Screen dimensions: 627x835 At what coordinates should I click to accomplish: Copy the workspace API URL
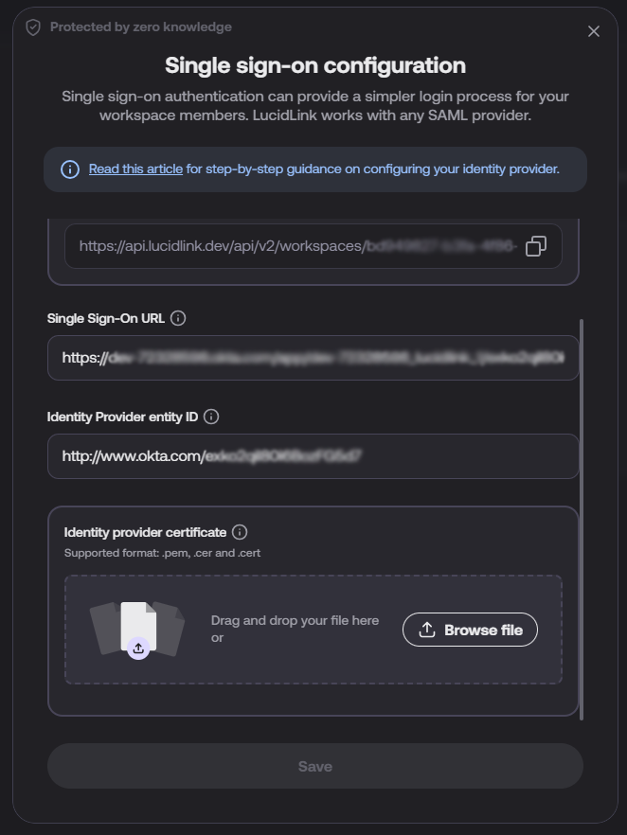coord(535,246)
